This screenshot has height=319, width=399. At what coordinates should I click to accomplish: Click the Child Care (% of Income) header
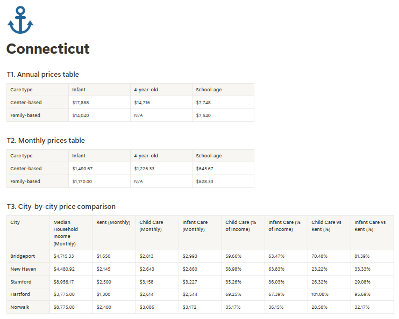point(243,233)
